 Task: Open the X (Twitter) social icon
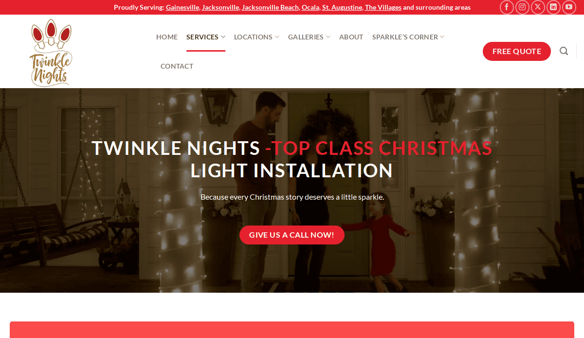pos(538,7)
